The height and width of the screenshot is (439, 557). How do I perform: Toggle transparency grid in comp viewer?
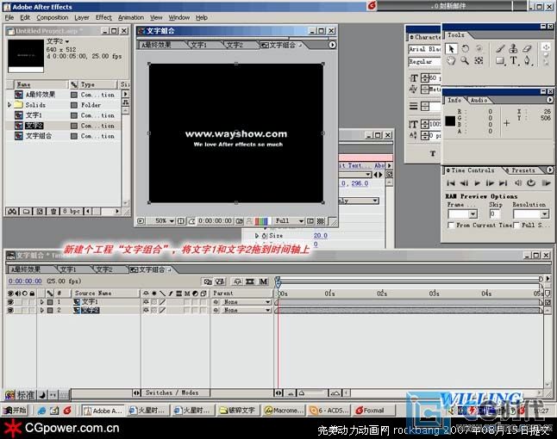pos(321,221)
